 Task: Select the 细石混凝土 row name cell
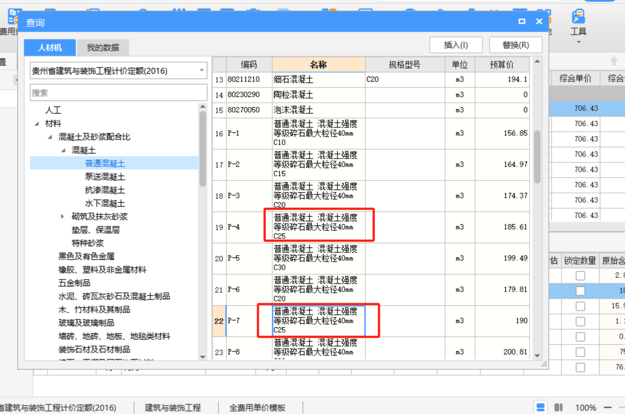coord(319,80)
